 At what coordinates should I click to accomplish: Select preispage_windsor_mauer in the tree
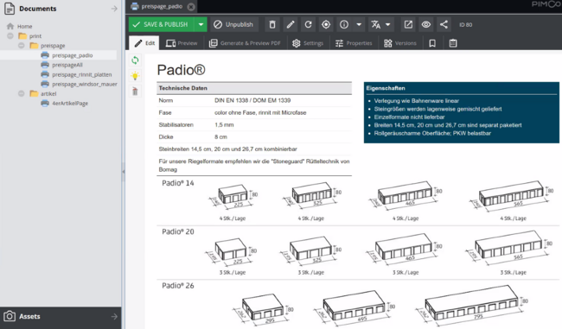tap(85, 84)
